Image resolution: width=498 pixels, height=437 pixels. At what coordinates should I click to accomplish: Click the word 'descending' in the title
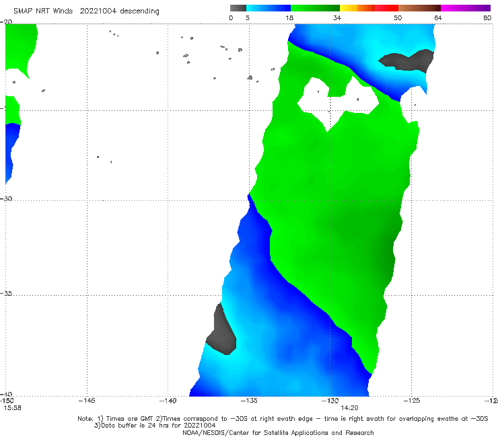139,11
